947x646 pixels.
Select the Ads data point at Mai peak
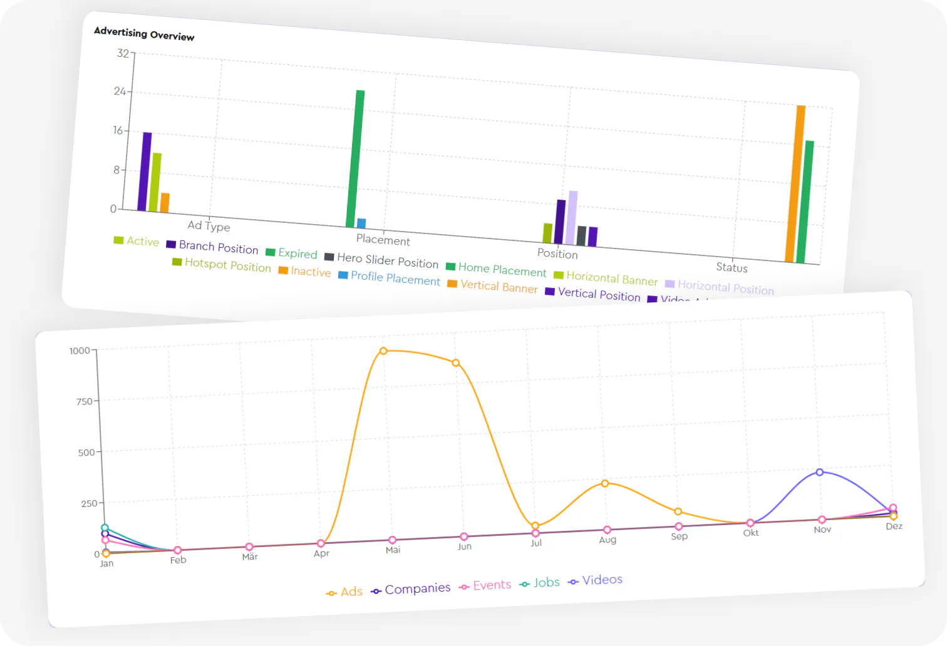pyautogui.click(x=383, y=351)
